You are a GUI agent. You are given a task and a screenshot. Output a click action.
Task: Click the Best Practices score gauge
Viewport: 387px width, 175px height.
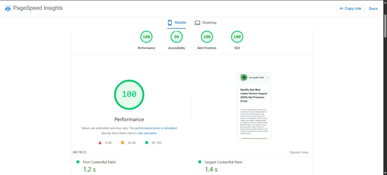tap(207, 37)
